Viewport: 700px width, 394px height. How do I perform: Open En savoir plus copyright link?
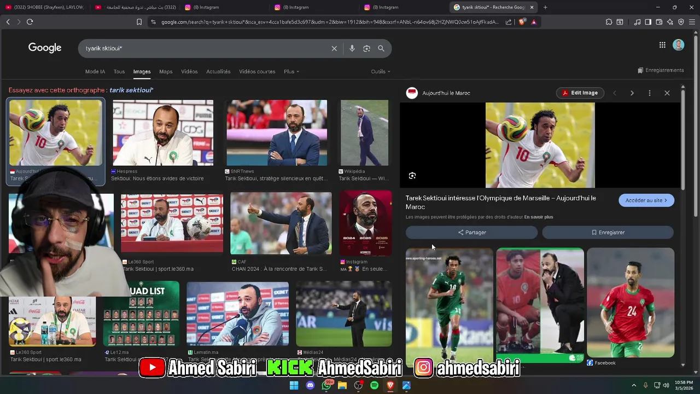click(539, 217)
